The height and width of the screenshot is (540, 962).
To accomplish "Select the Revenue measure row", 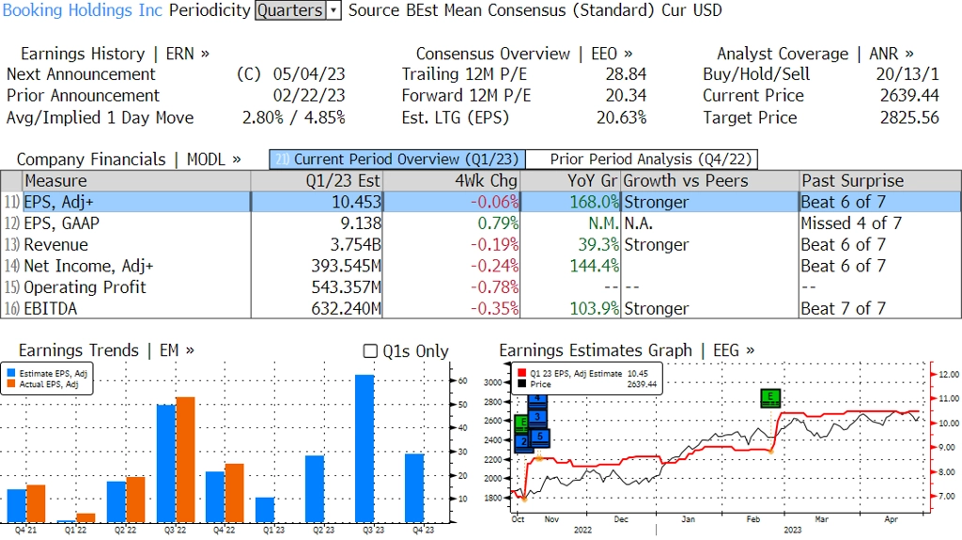I will [x=481, y=245].
